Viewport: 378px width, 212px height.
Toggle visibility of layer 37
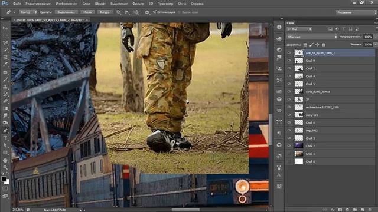point(289,100)
